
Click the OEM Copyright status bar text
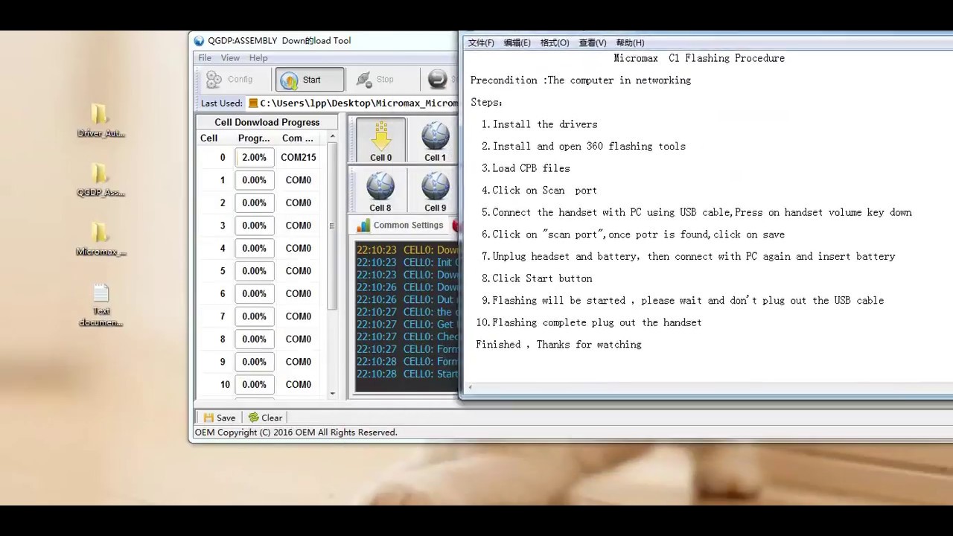point(296,433)
